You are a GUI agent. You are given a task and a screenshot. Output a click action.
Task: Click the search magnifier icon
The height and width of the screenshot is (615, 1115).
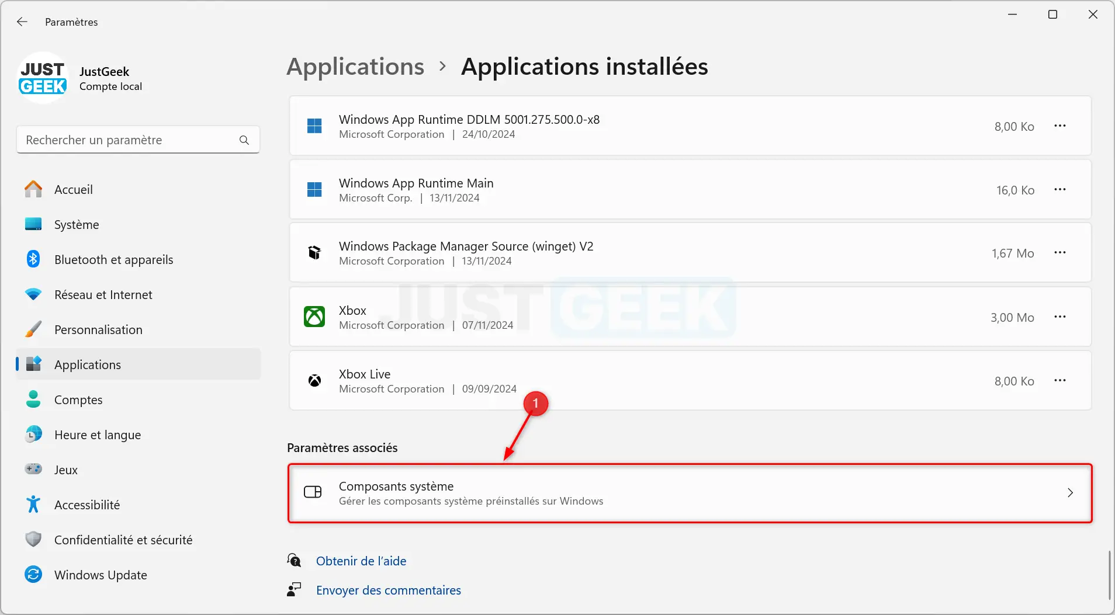[244, 140]
